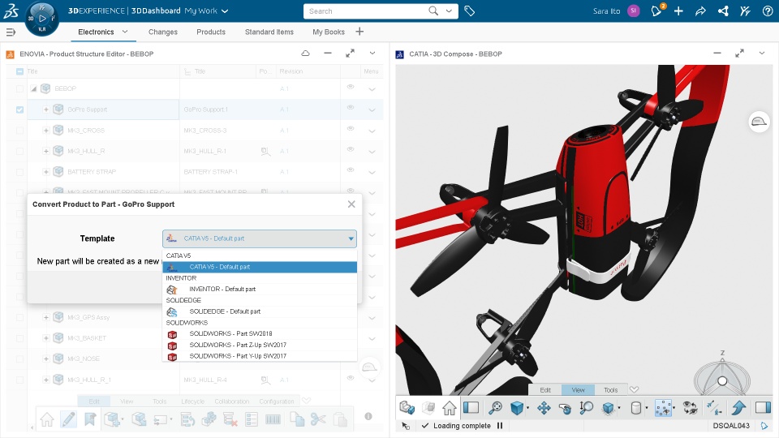Switch to the Changes tab

point(162,32)
